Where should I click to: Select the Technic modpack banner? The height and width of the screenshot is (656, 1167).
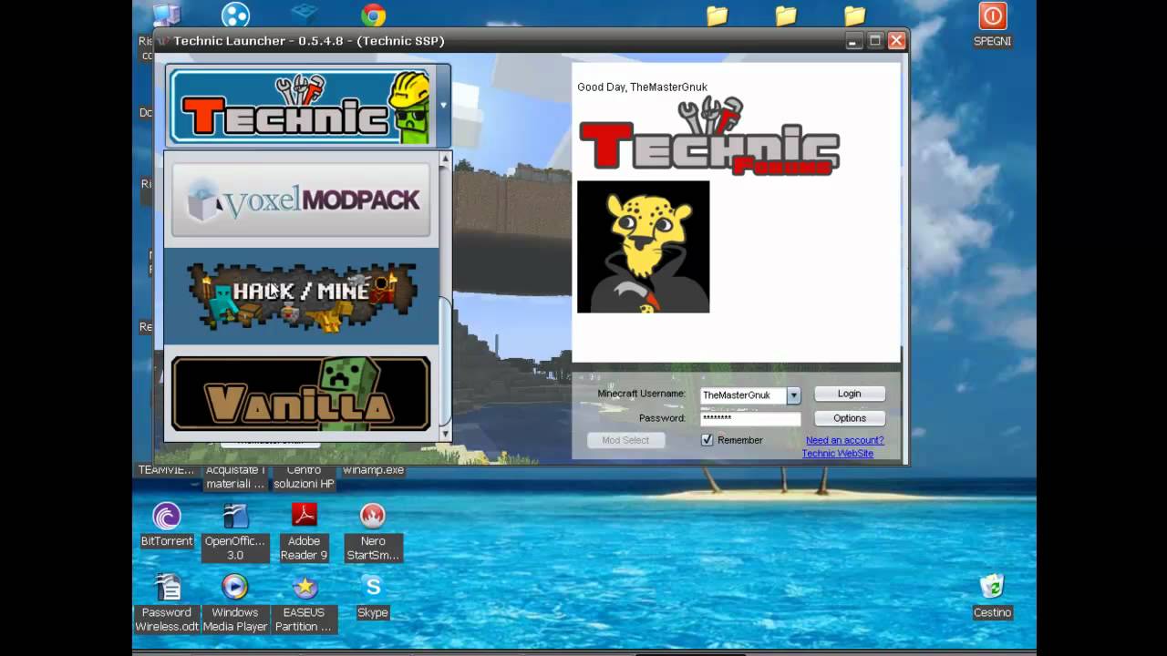pyautogui.click(x=300, y=106)
